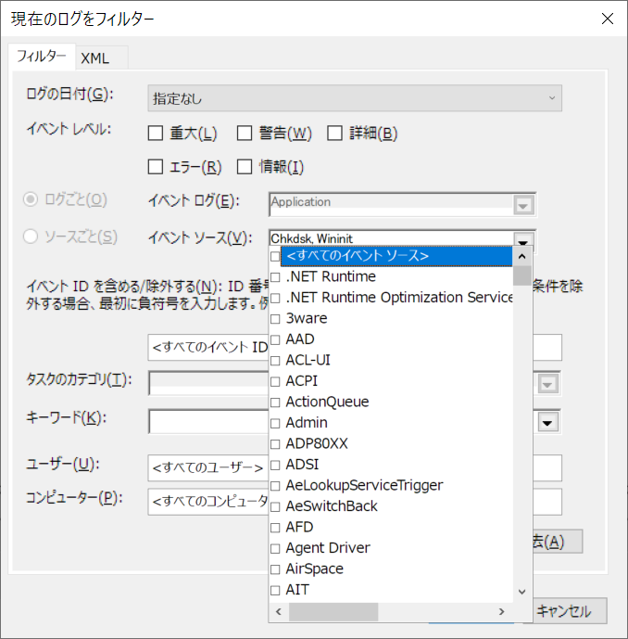Viewport: 628px width, 639px height.
Task: Check the ADP80XX source
Action: click(x=275, y=444)
